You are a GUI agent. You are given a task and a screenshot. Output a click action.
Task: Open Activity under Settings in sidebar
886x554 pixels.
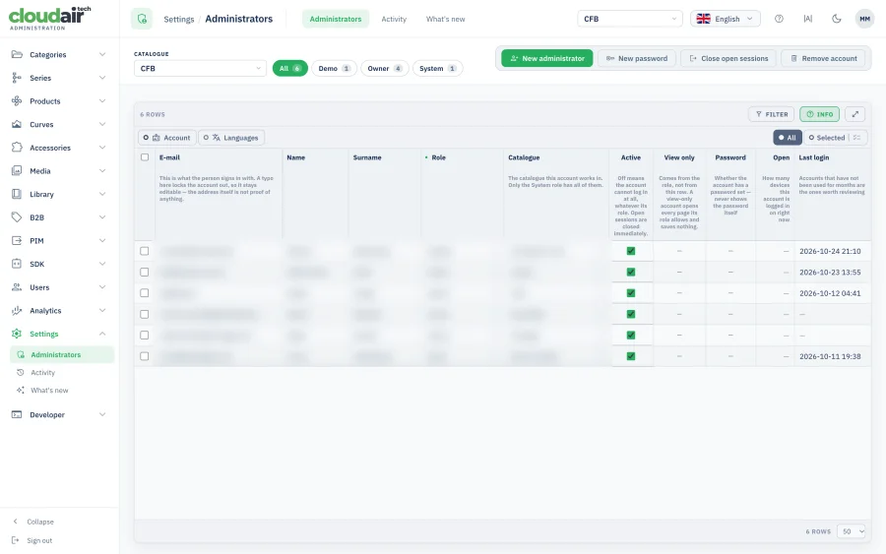(43, 373)
